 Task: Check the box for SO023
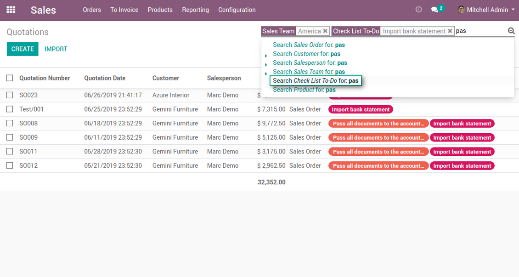[10, 95]
